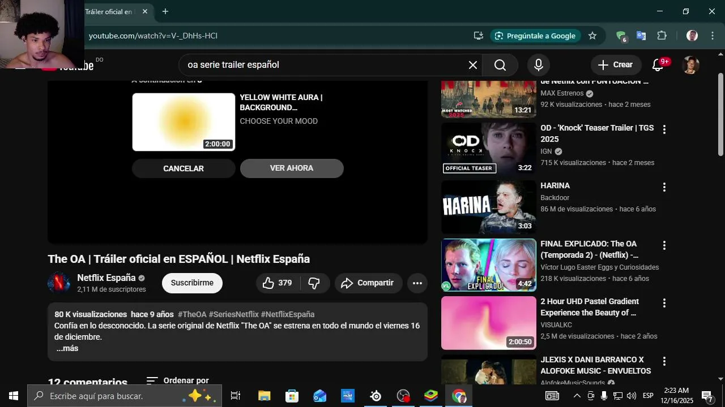This screenshot has width=725, height=407.
Task: Open the OD Knock teaser thumbnail
Action: click(488, 149)
